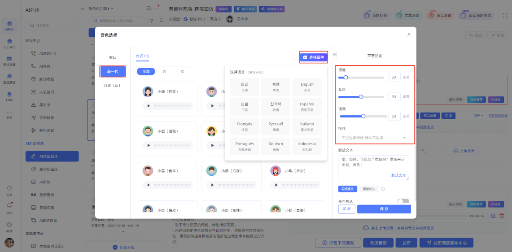Click the 小航（活泼） avatar icon
Image resolution: width=512 pixels, height=252 pixels.
click(211, 171)
